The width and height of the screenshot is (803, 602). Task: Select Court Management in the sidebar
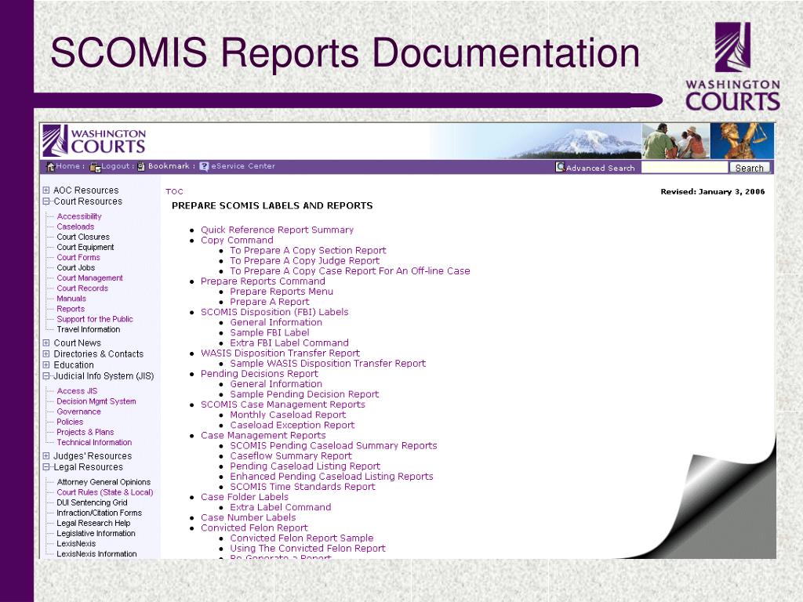(89, 278)
